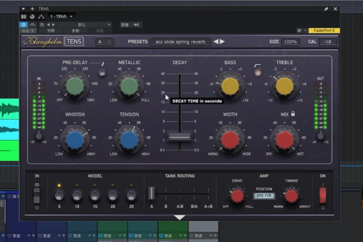This screenshot has height=242, width=363.
Task: Click the stereo linked-circles icon above IN switch
Action: [37, 185]
